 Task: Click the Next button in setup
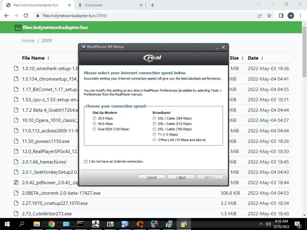(x=210, y=177)
